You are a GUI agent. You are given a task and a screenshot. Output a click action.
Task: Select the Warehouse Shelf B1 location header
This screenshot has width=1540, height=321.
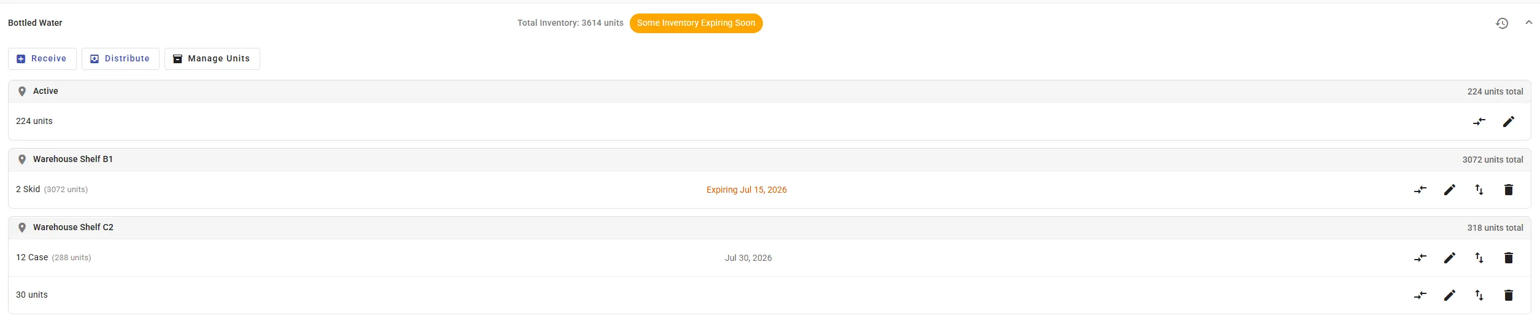pos(770,160)
